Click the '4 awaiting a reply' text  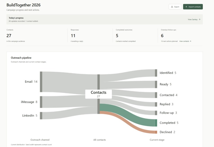[77, 41]
